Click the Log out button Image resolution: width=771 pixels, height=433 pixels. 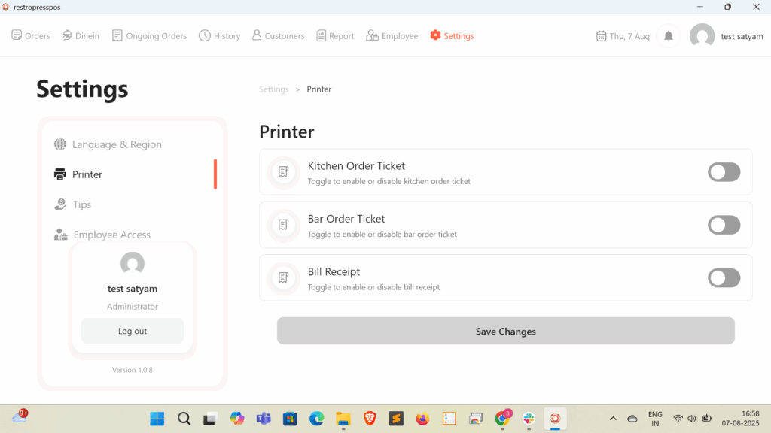pyautogui.click(x=133, y=331)
